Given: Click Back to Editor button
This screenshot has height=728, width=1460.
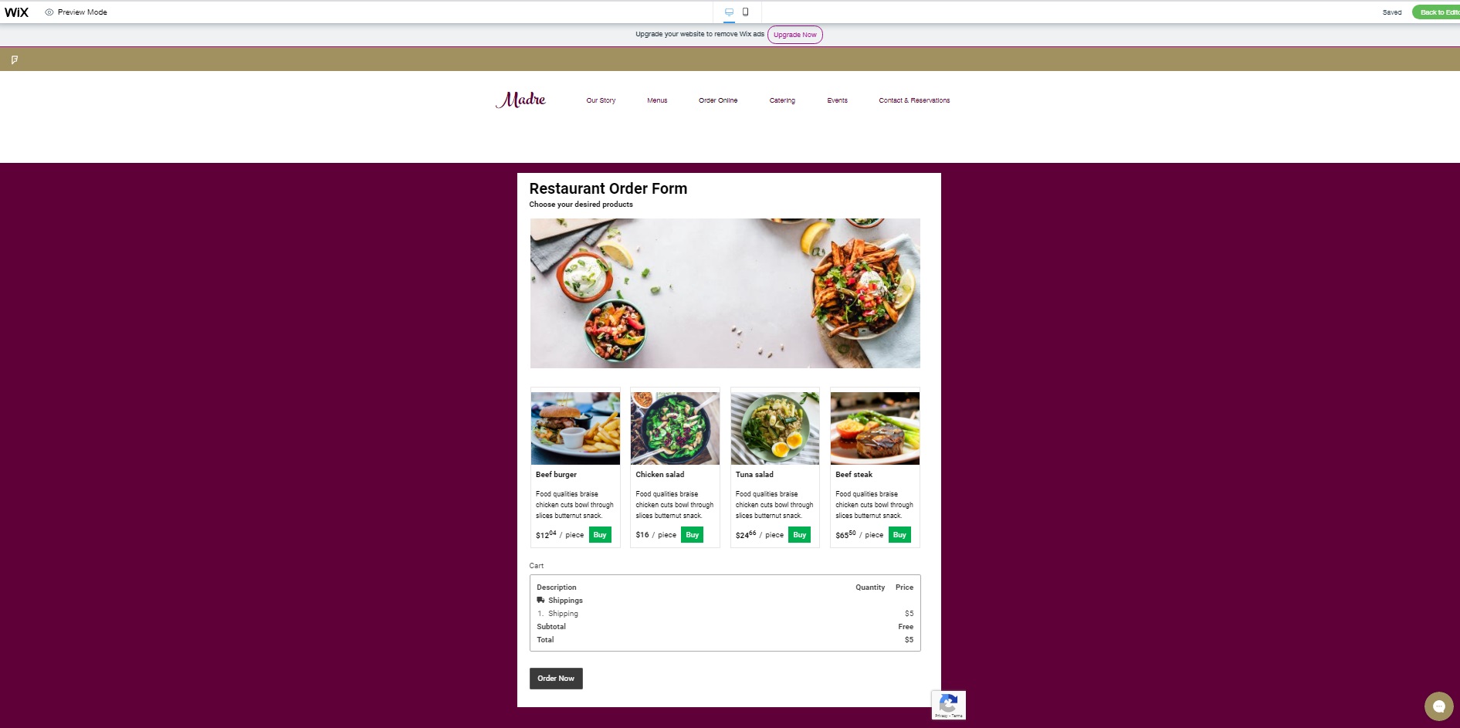Looking at the screenshot, I should point(1438,12).
